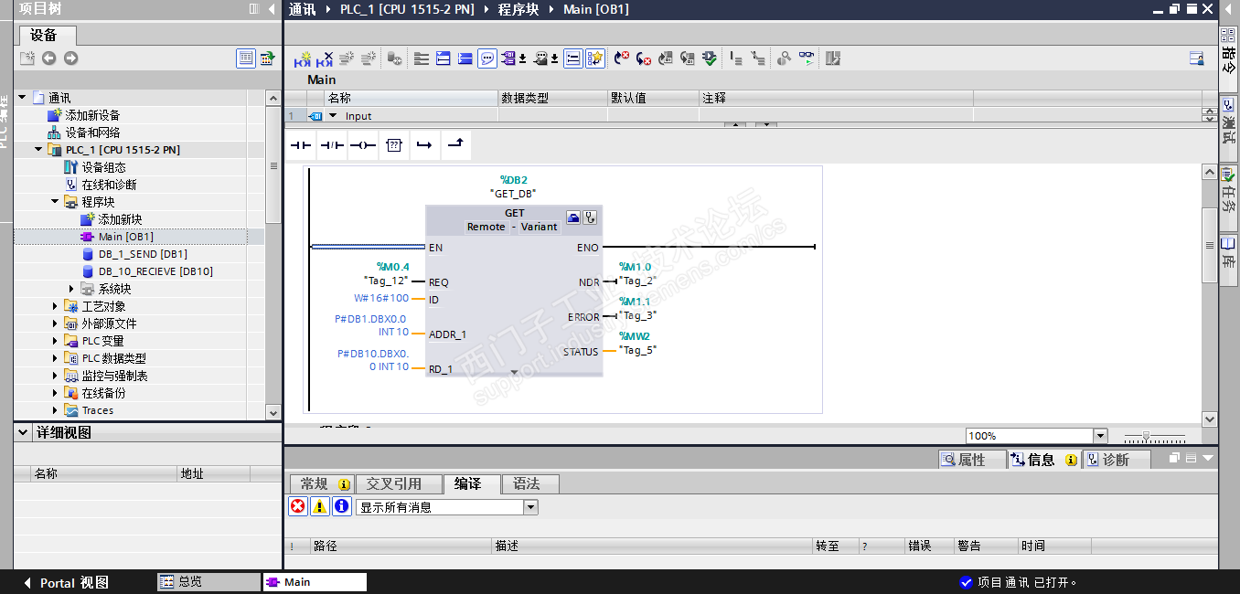Collapse the PLC_1 [CPU 1515-2 PN] node
This screenshot has width=1240, height=594.
pos(38,149)
